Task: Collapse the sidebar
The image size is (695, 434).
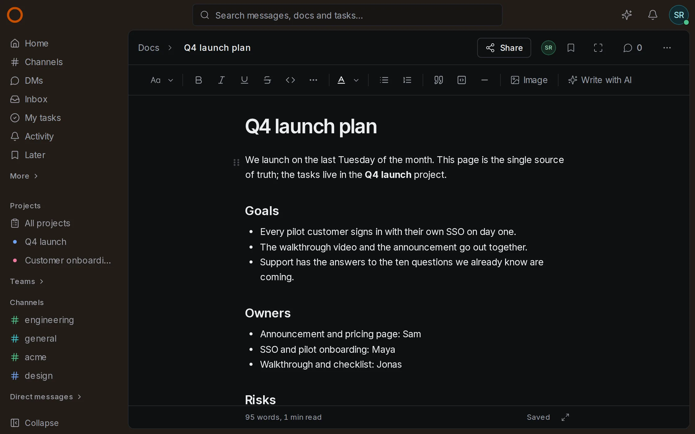Action: pyautogui.click(x=35, y=423)
